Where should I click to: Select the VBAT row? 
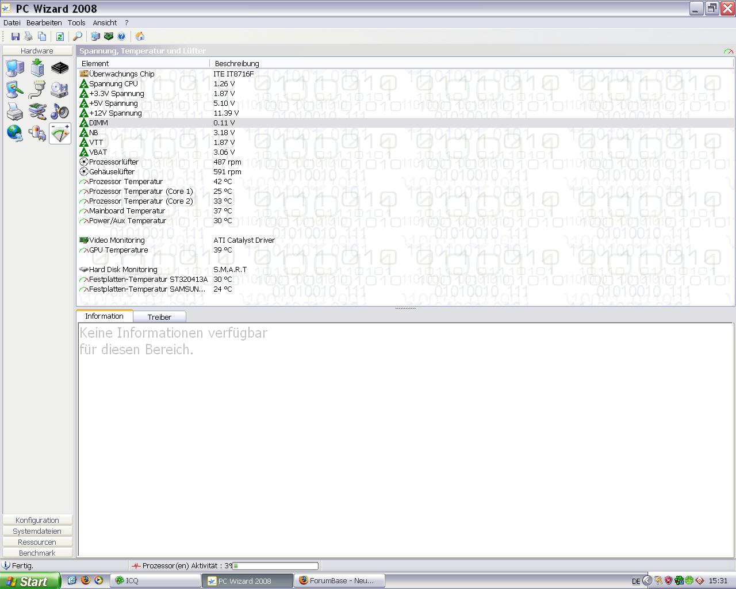click(x=406, y=152)
